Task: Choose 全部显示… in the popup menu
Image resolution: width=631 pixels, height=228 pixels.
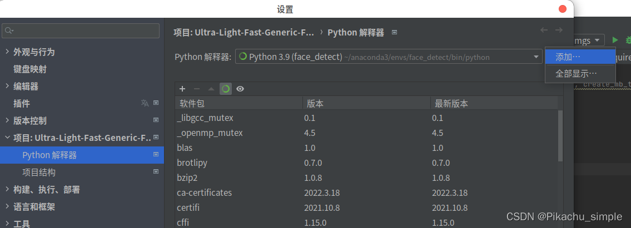Action: 577,73
